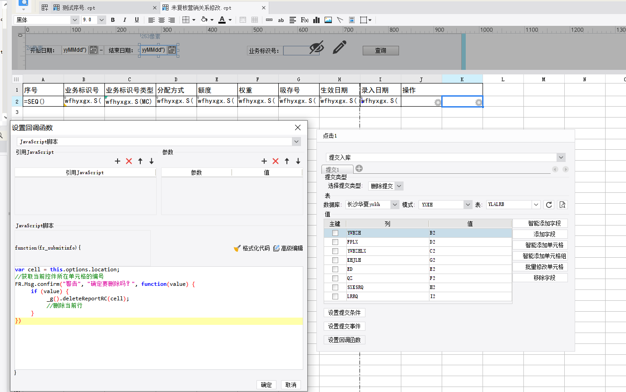Image resolution: width=626 pixels, height=392 pixels.
Task: Check primary key box for QZ row
Action: click(x=335, y=278)
